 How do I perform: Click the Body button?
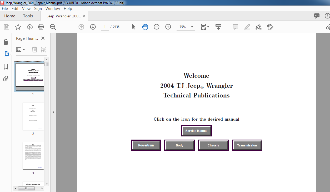[179, 145]
